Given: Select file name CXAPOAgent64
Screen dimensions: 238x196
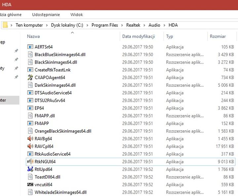Looking at the screenshot, I should click(x=50, y=78).
